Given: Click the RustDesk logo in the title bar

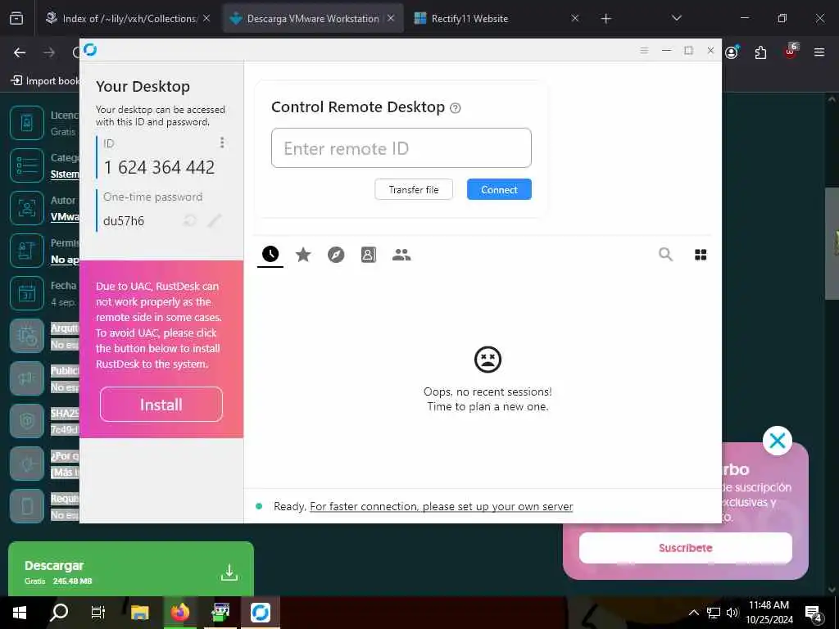Looking at the screenshot, I should (90, 50).
